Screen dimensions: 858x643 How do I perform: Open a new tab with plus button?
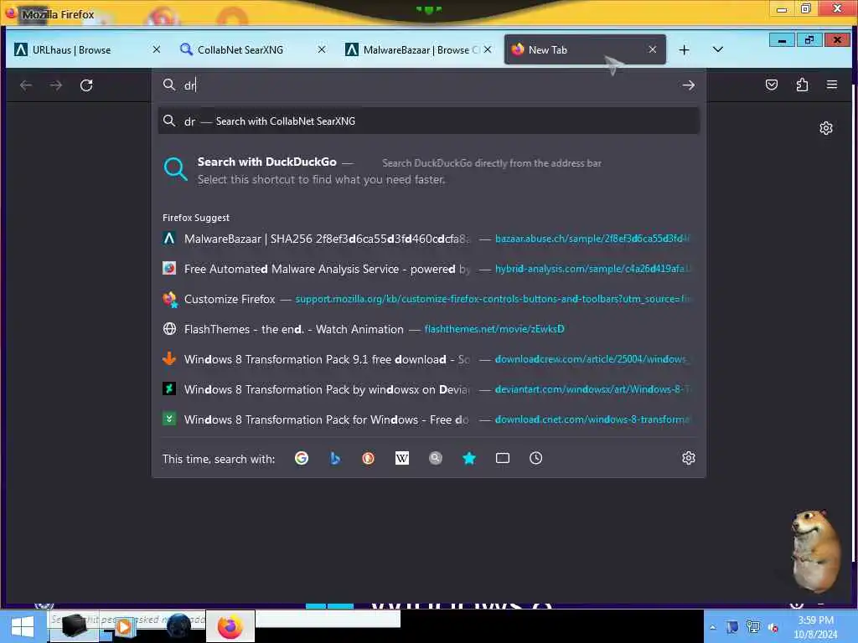tap(684, 49)
